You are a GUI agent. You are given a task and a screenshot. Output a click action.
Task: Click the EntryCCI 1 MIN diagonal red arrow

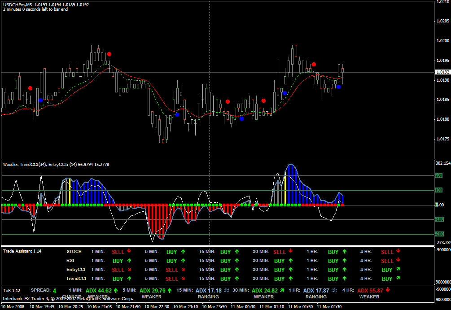[129, 269]
